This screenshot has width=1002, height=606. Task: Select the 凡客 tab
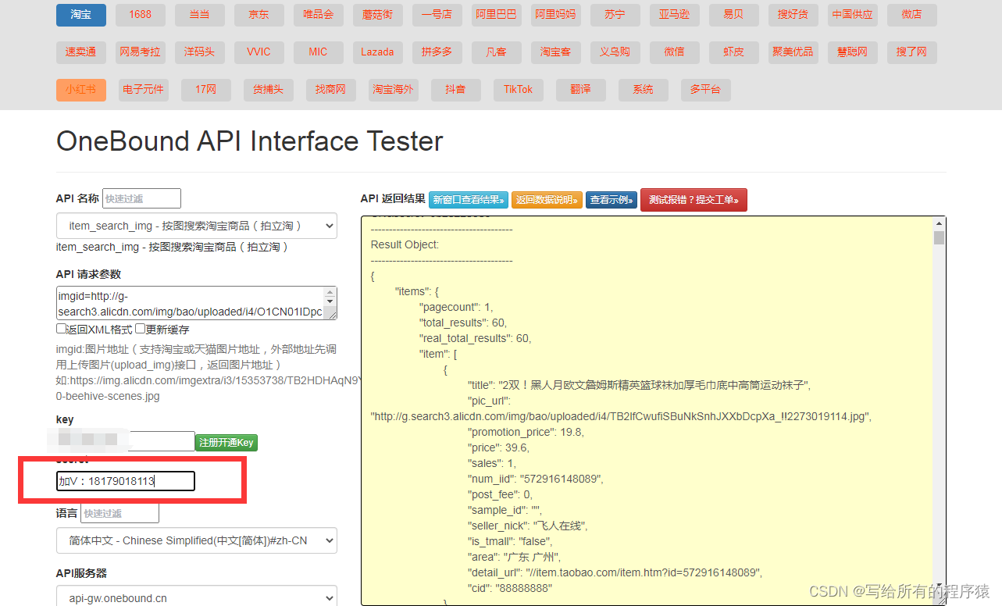coord(497,52)
